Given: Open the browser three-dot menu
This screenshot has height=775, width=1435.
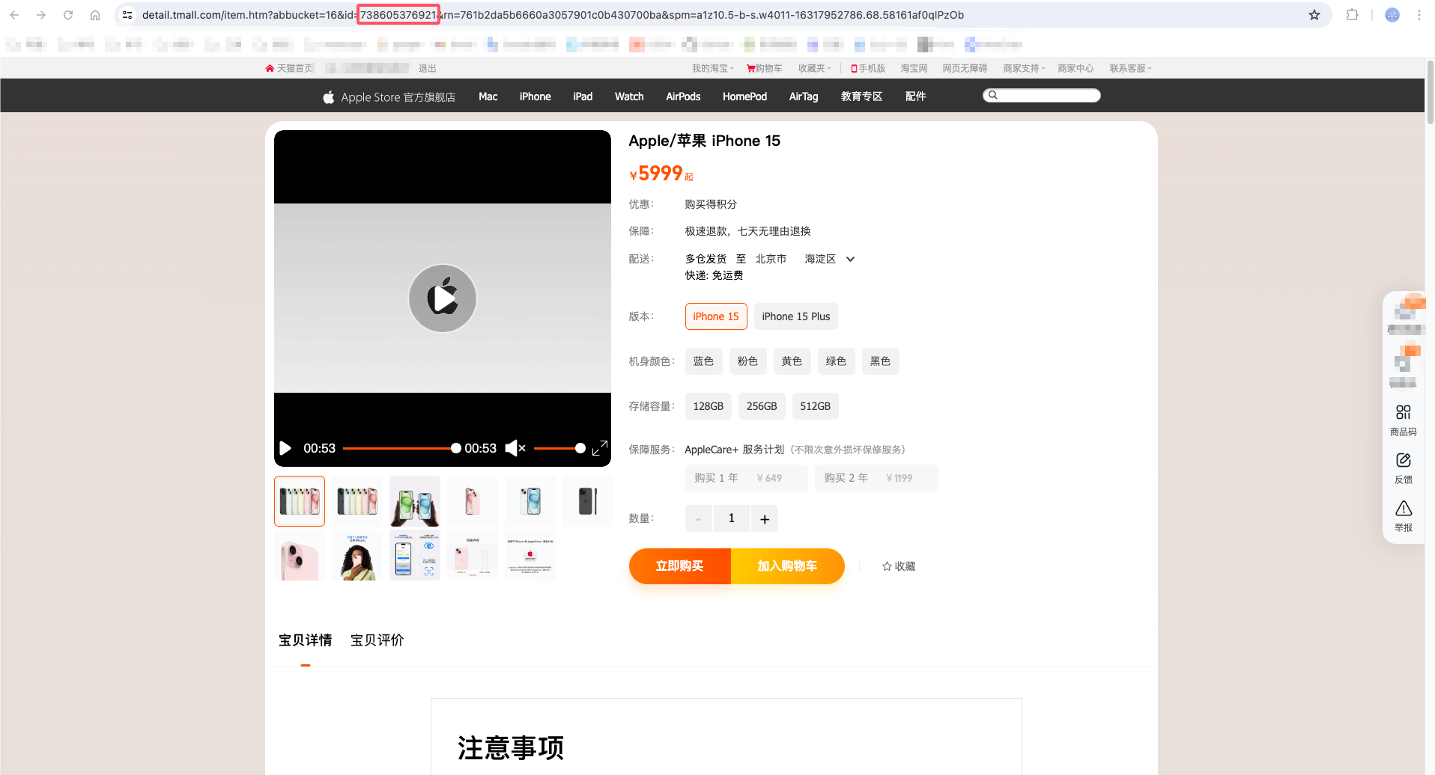Looking at the screenshot, I should [1419, 15].
